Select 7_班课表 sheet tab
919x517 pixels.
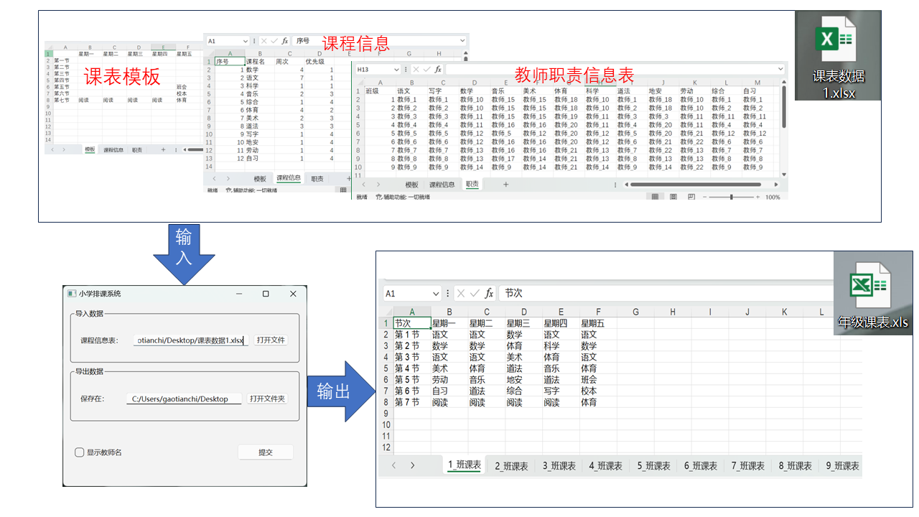tap(749, 466)
